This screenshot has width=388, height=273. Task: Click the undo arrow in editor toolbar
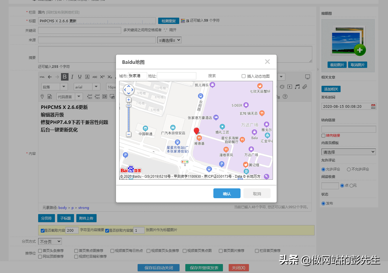point(50,77)
